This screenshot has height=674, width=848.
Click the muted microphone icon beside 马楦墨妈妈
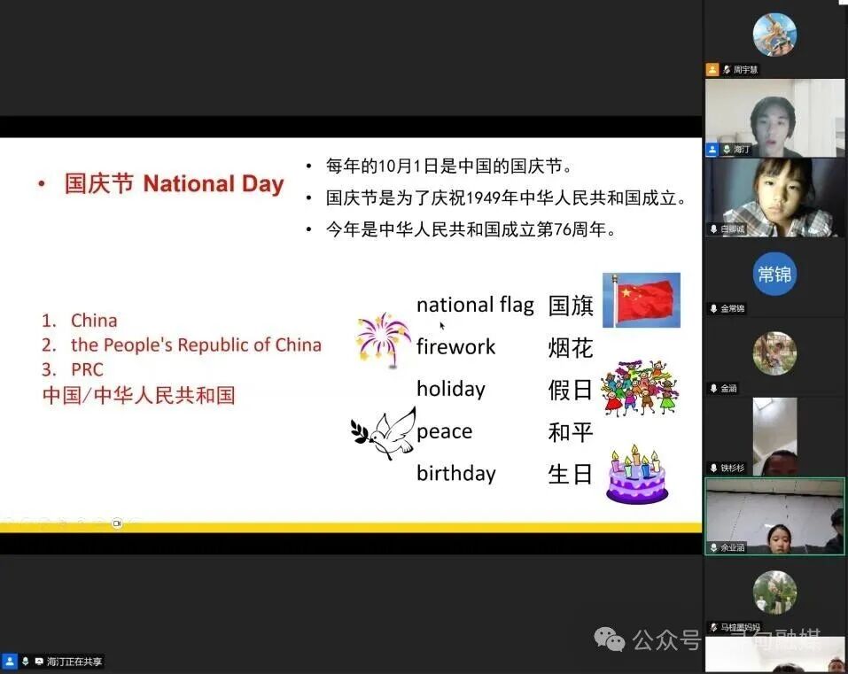[x=714, y=627]
